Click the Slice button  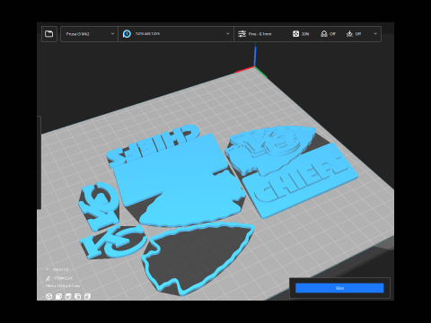click(339, 288)
